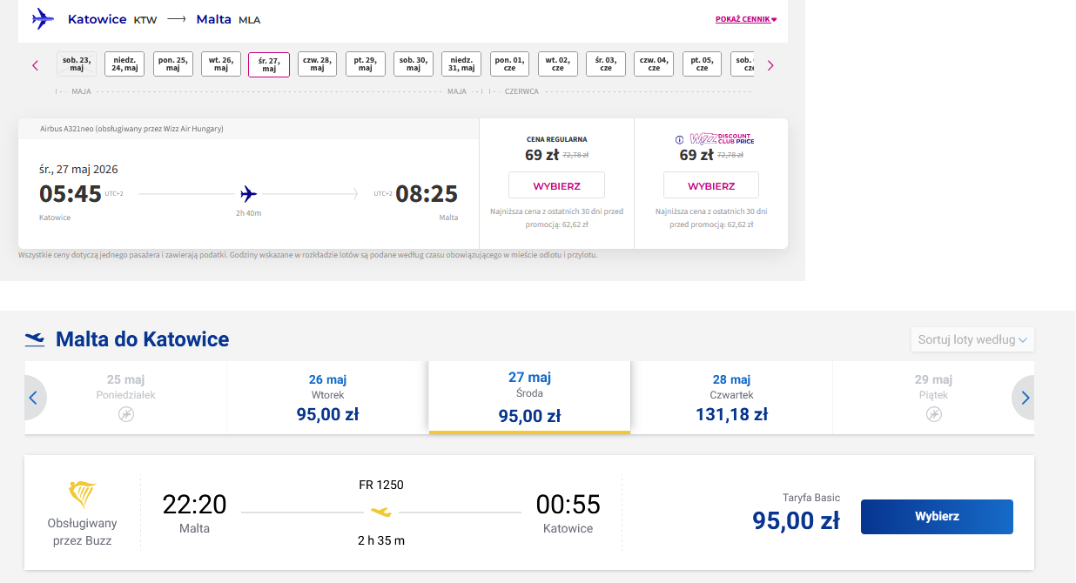1076x583 pixels.
Task: Select the sob. 23, maj date tab
Action: pyautogui.click(x=77, y=64)
